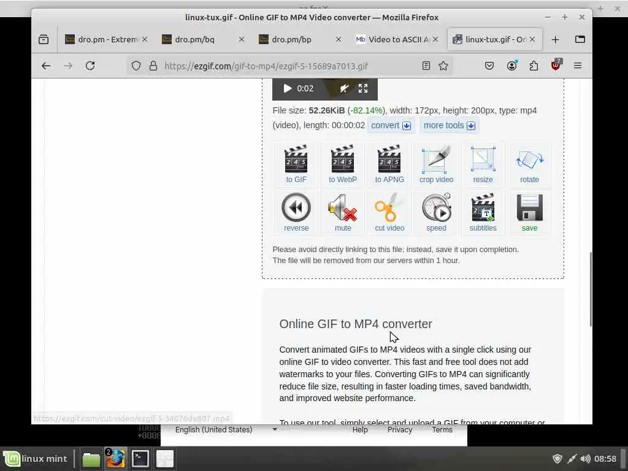The height and width of the screenshot is (471, 628).
Task: Open the reverse video tool
Action: tap(296, 212)
